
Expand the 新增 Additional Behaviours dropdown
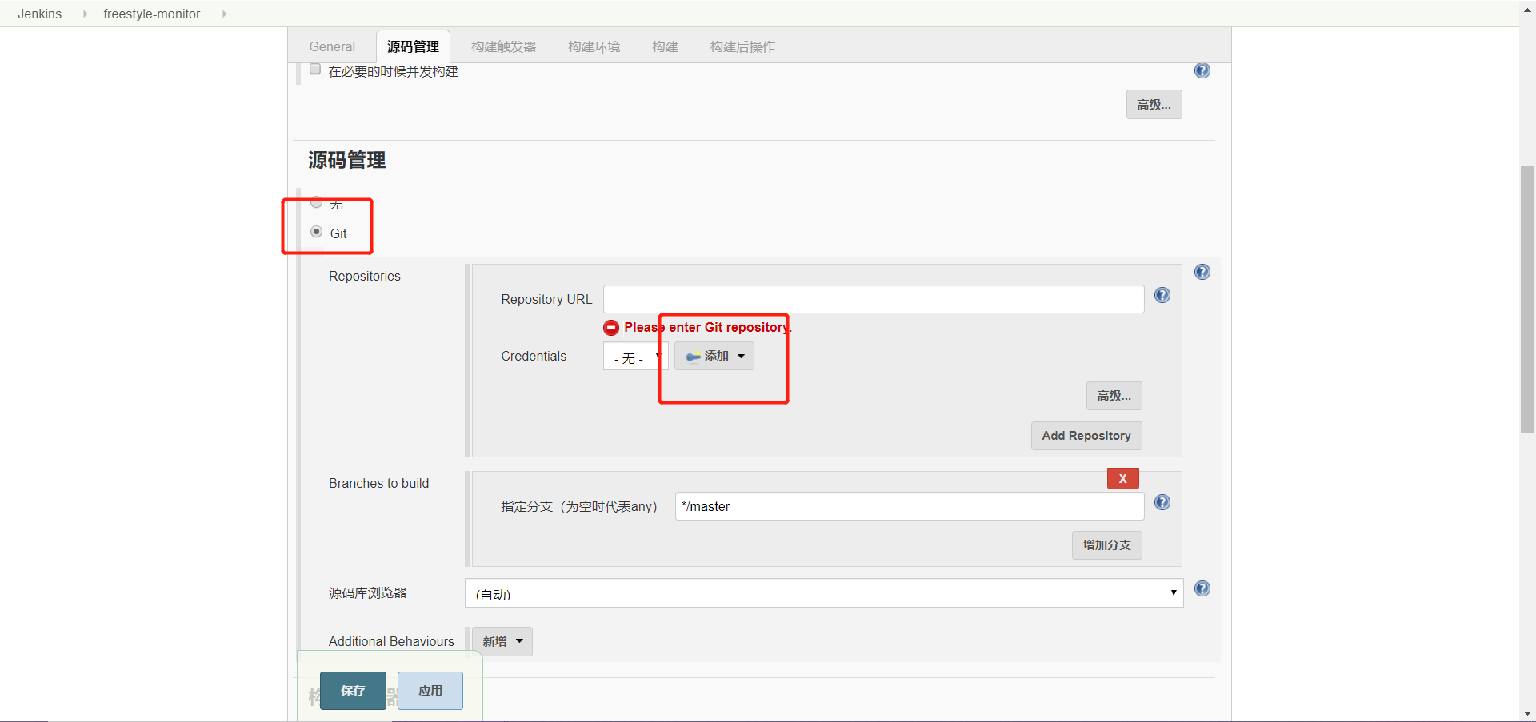pyautogui.click(x=502, y=641)
